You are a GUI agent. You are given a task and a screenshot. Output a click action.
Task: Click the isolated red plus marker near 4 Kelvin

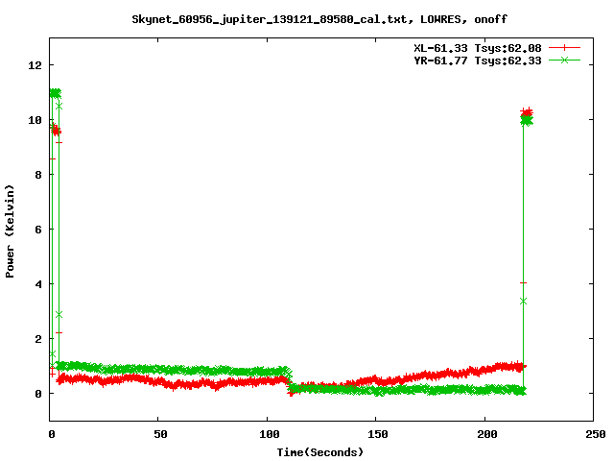click(523, 282)
